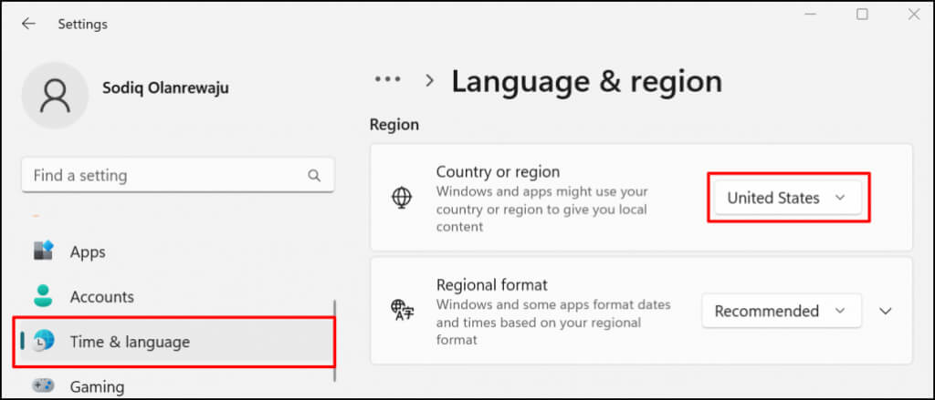Click the search magnifier icon
This screenshot has width=935, height=400.
pyautogui.click(x=314, y=176)
